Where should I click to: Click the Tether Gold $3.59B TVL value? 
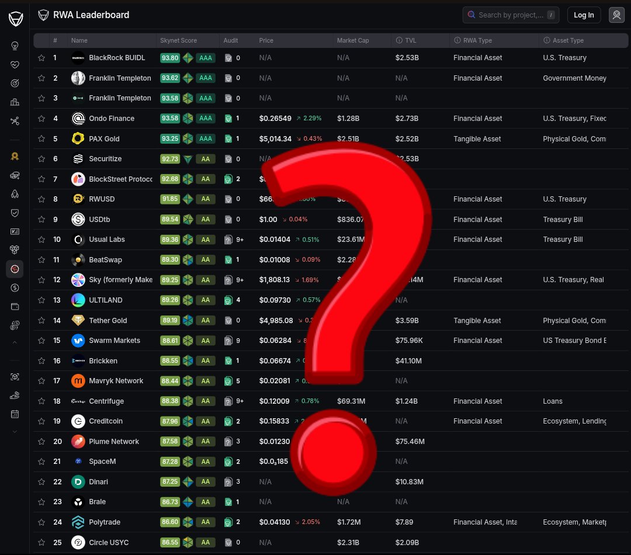coord(407,320)
